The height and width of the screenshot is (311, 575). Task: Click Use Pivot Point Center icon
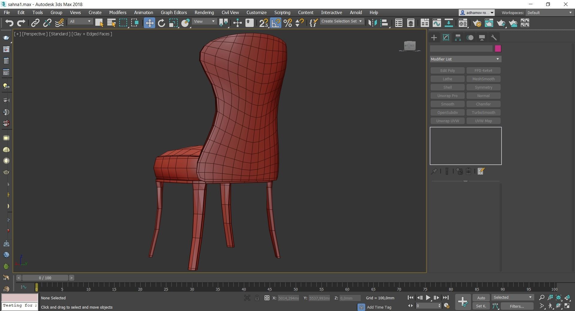[224, 23]
